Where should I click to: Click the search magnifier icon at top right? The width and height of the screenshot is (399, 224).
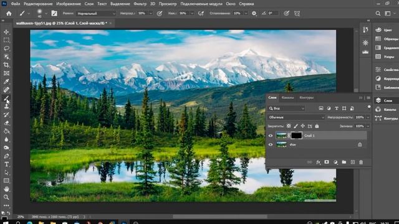tap(378, 14)
